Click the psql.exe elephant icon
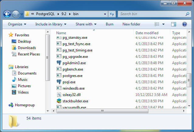 [x=59, y=82]
